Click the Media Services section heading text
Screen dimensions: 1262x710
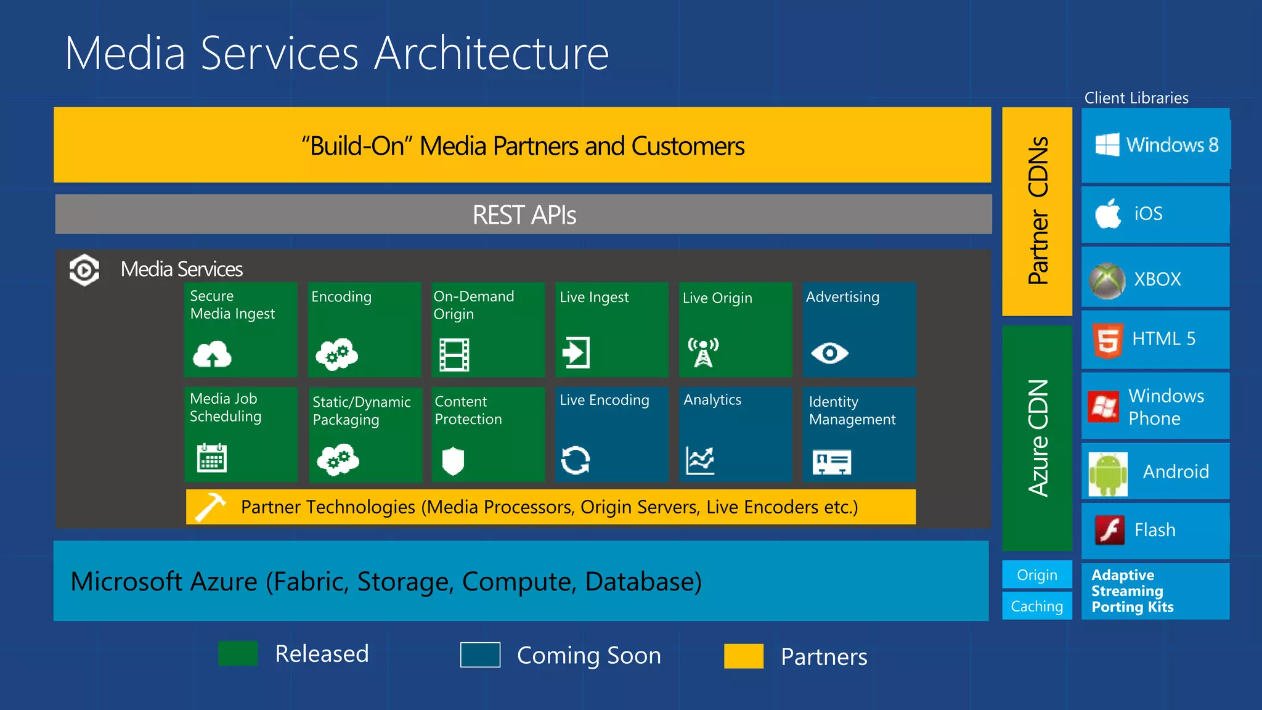click(182, 269)
